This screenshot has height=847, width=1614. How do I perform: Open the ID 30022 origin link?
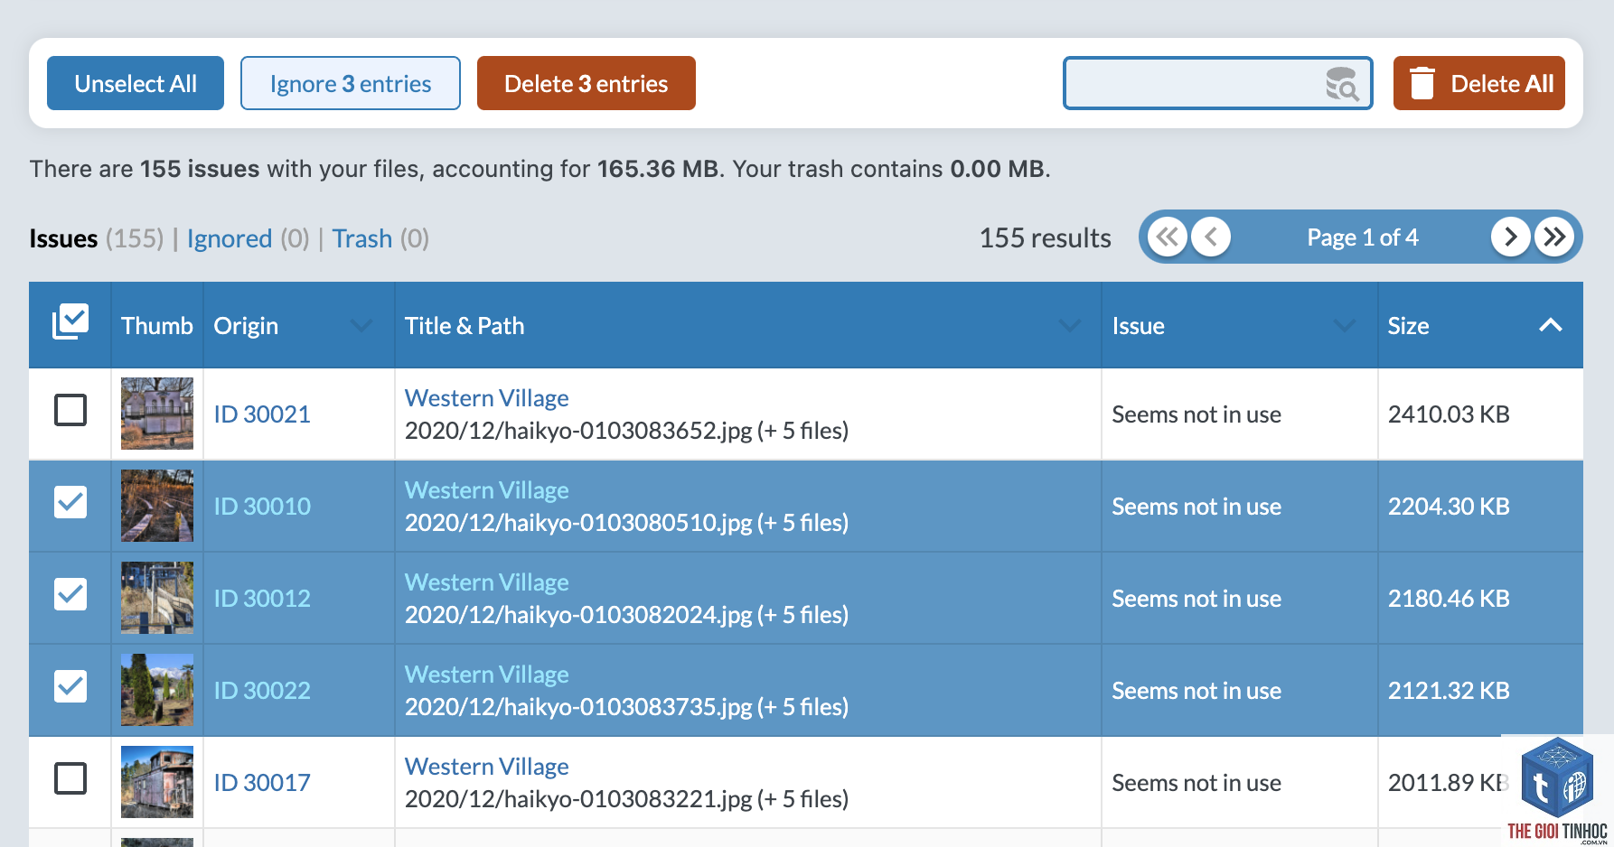(x=262, y=691)
